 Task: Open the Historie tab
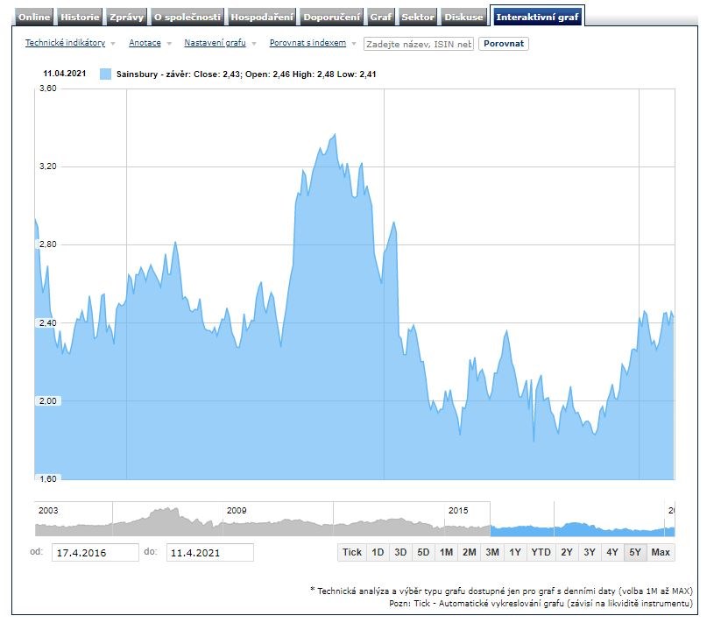coord(80,17)
